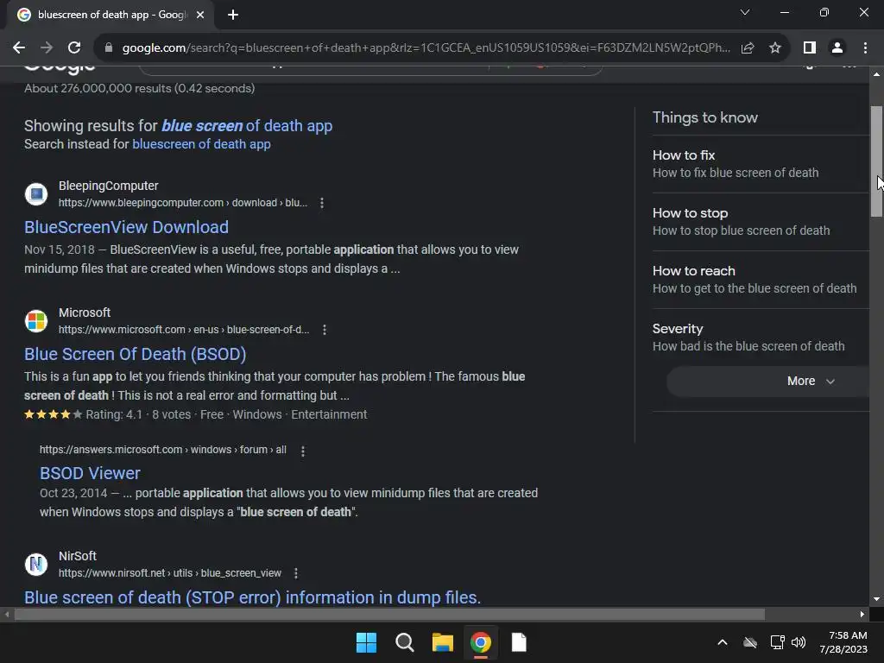Open BSOD Viewer result link
The width and height of the screenshot is (884, 663).
click(90, 473)
